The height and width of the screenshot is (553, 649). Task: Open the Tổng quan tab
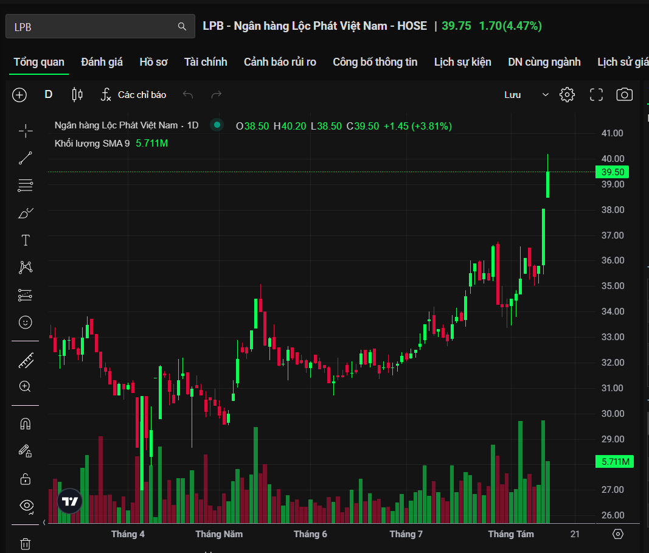pos(39,62)
